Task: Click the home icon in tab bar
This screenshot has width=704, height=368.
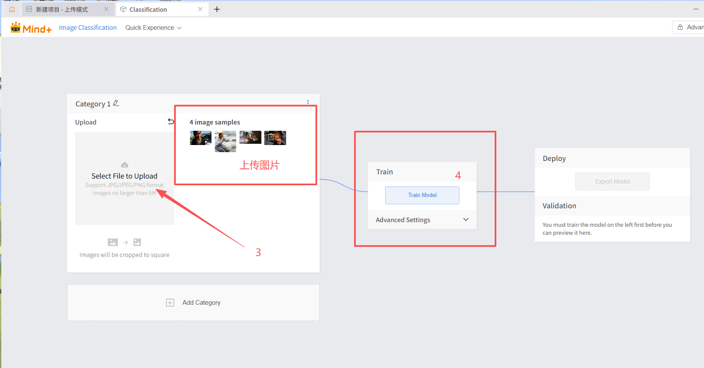Action: (x=12, y=9)
